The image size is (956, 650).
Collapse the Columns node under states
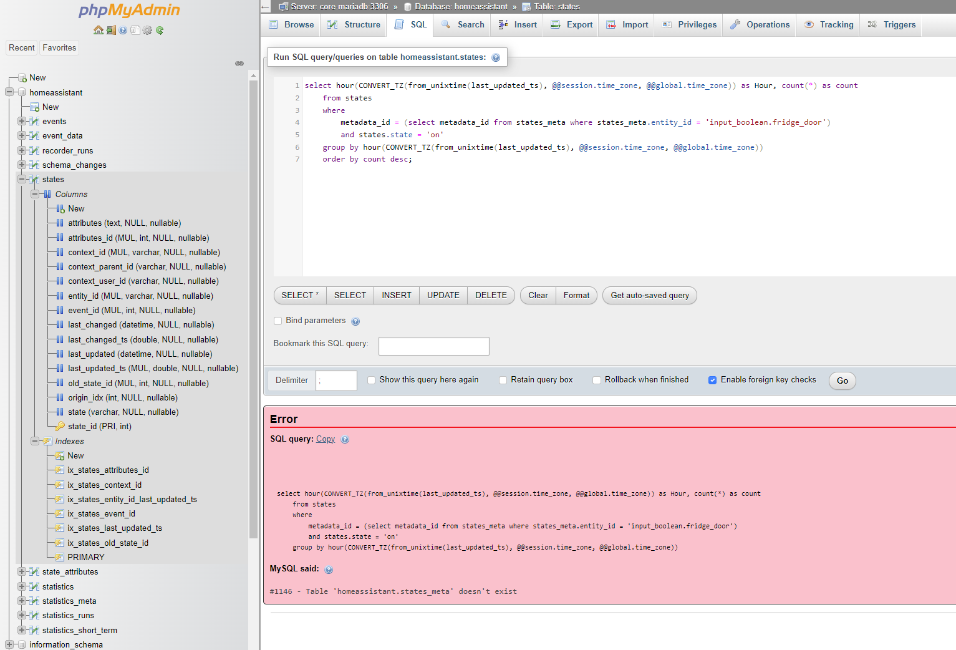[35, 194]
